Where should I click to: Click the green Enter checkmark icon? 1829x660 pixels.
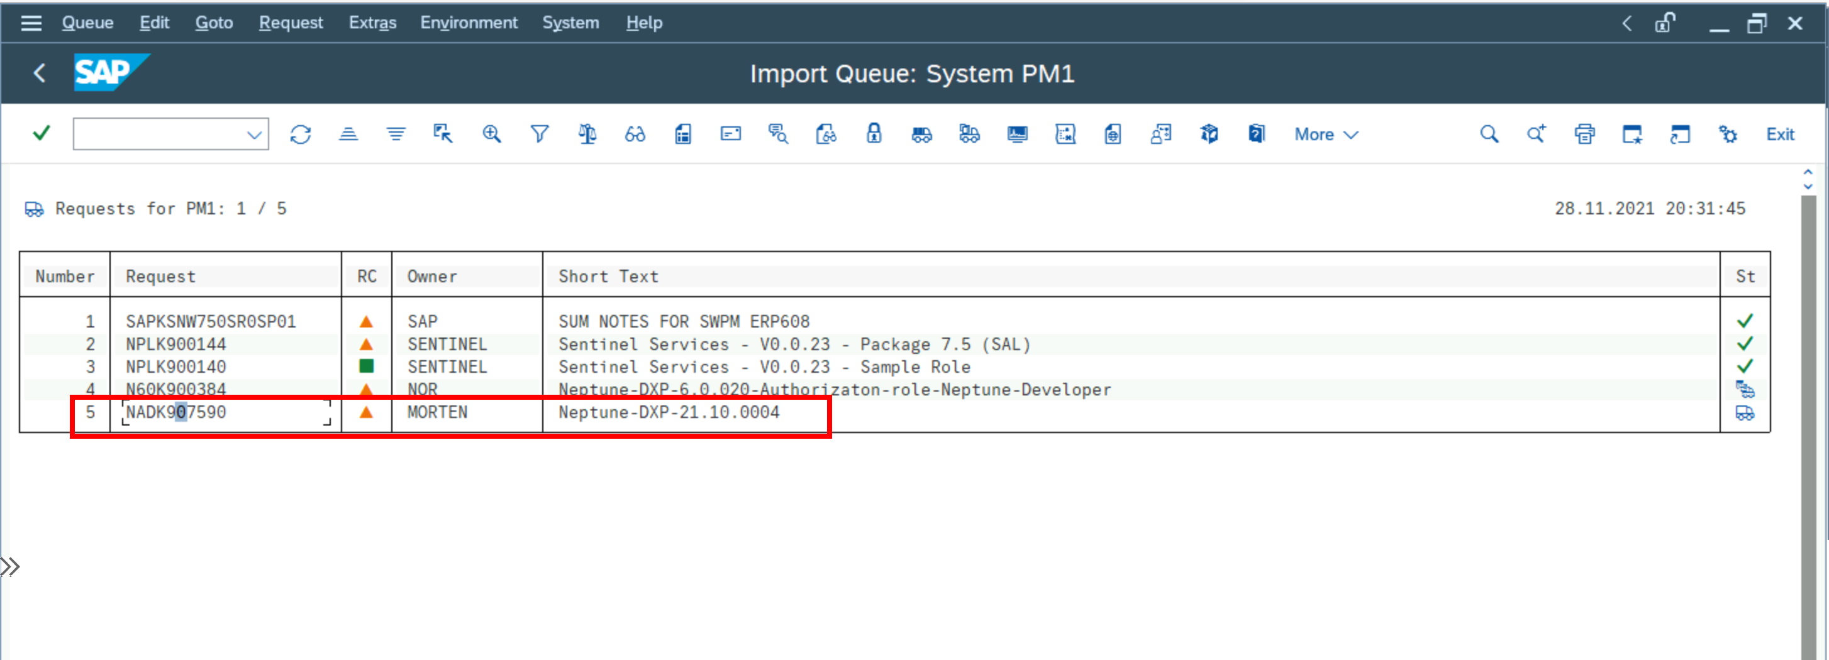click(41, 133)
